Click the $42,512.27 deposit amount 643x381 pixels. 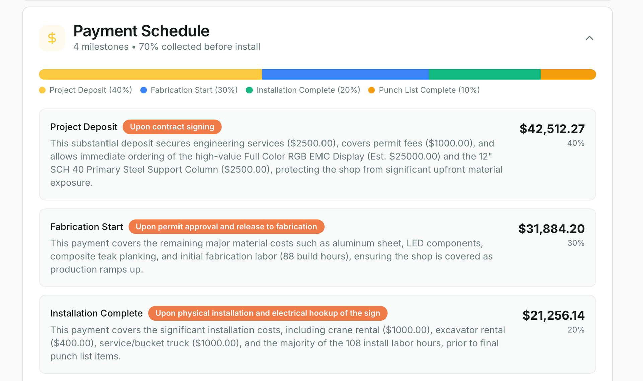pyautogui.click(x=552, y=129)
